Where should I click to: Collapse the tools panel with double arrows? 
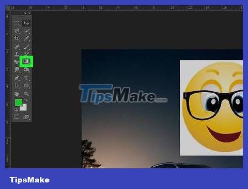pyautogui.click(x=25, y=13)
